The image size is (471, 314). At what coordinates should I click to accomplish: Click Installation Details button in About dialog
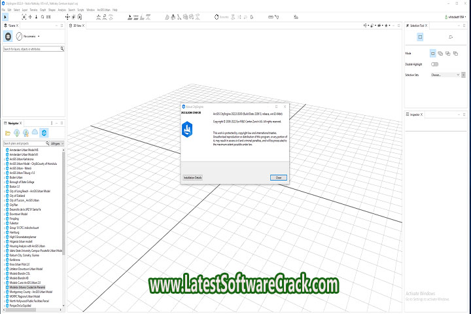tap(192, 177)
